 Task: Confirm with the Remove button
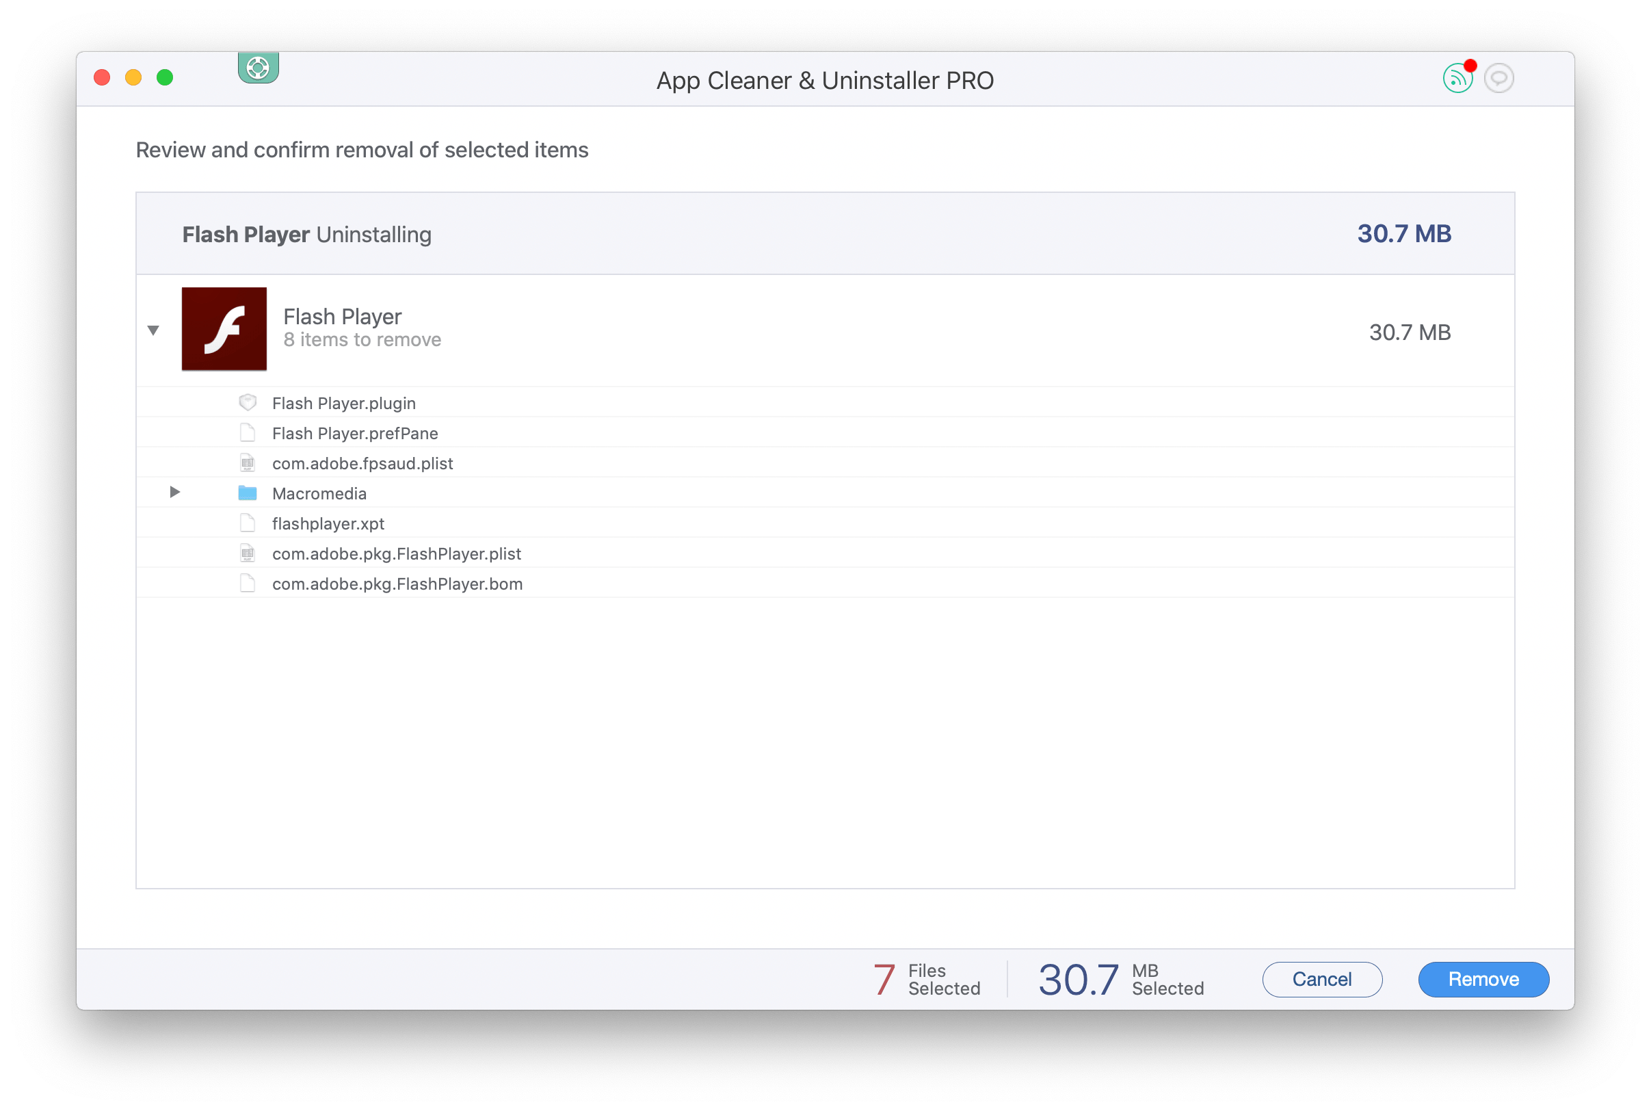point(1483,979)
